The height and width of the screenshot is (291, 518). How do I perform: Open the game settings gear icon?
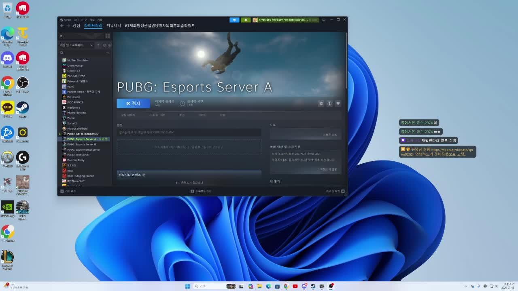(321, 103)
